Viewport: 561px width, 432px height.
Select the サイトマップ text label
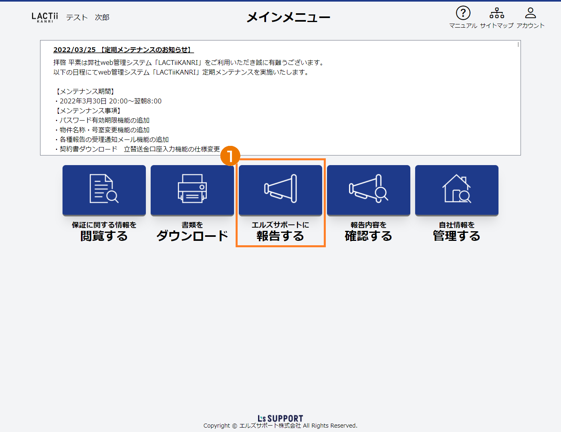(x=496, y=26)
